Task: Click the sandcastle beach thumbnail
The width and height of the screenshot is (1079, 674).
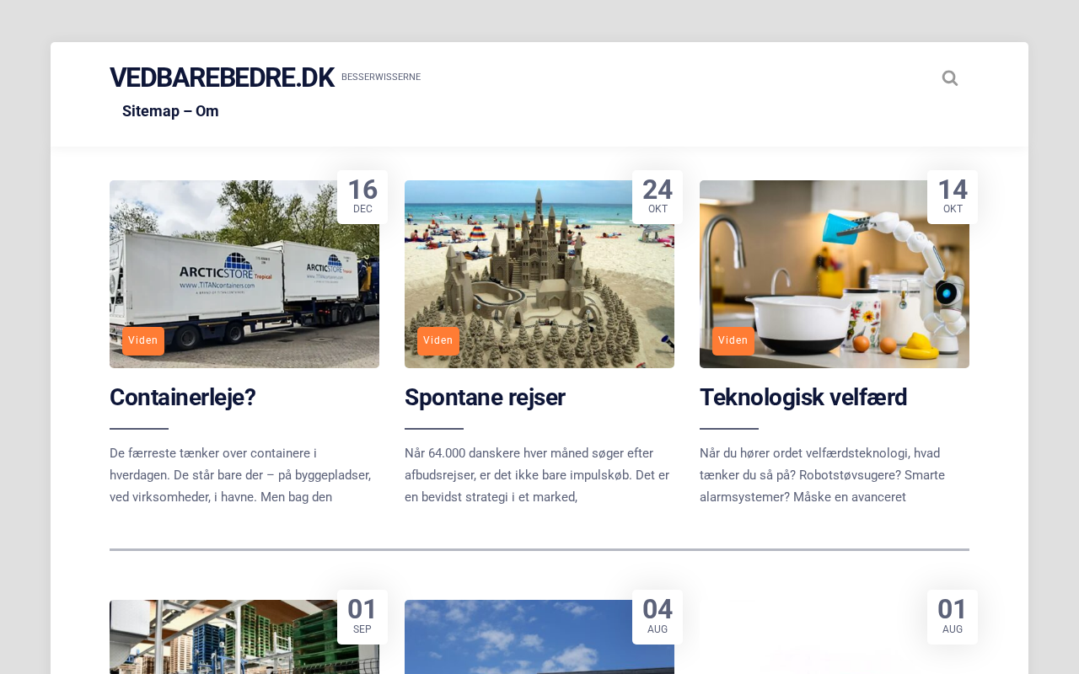Action: [x=539, y=274]
